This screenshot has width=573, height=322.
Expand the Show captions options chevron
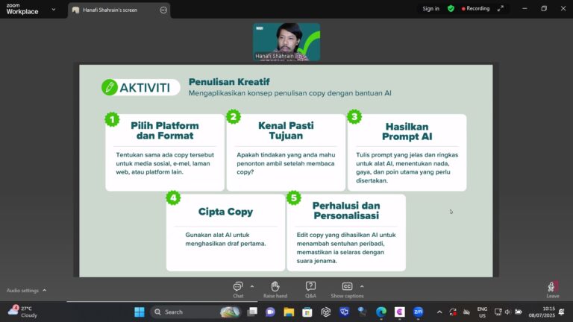click(362, 286)
